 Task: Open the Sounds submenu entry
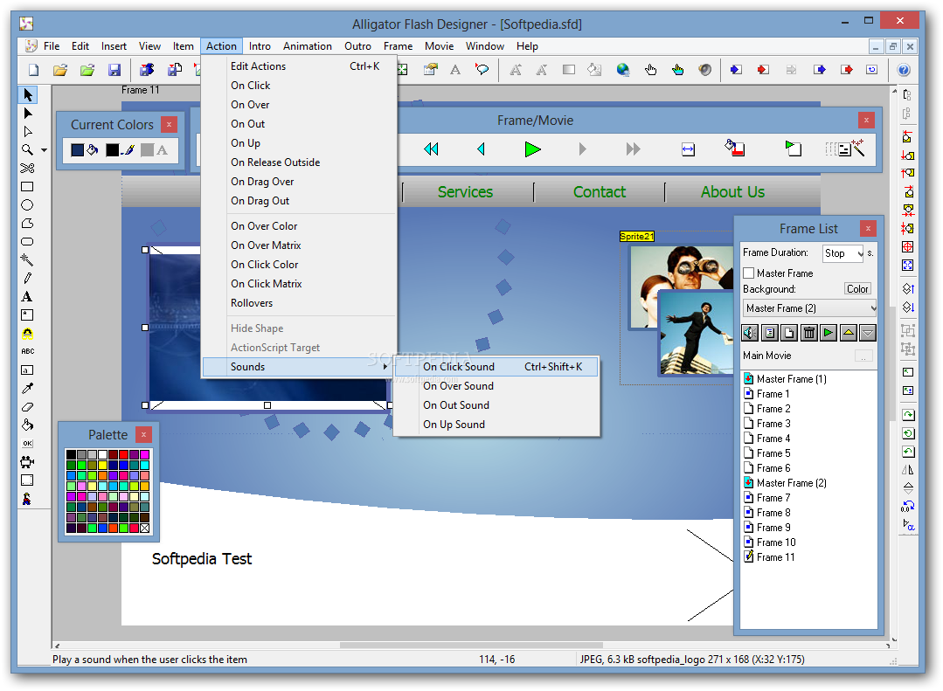pos(300,367)
